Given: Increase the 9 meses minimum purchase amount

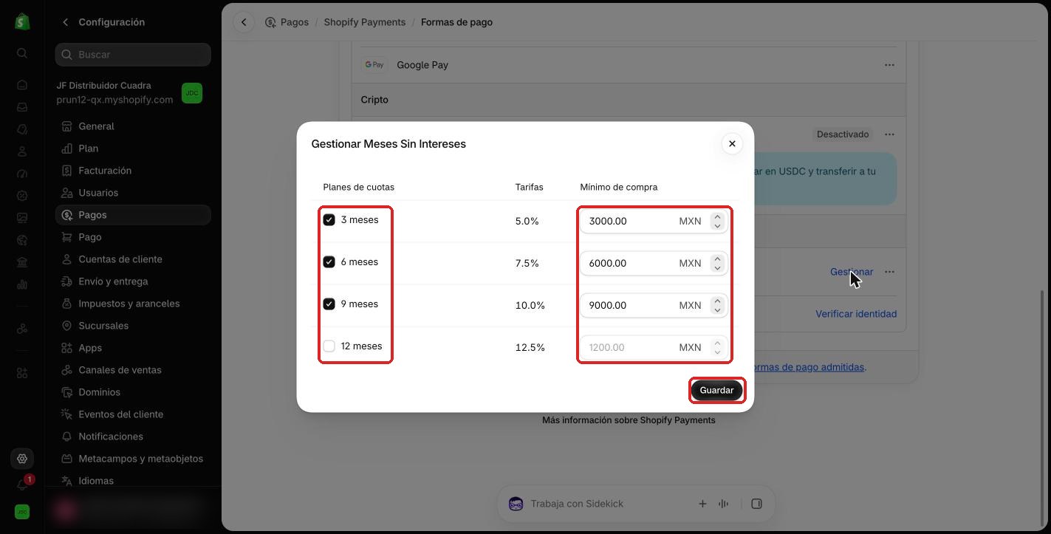Looking at the screenshot, I should coord(717,301).
